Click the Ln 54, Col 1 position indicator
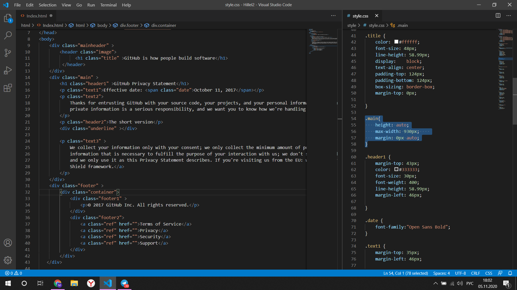The width and height of the screenshot is (517, 290). coord(406,273)
